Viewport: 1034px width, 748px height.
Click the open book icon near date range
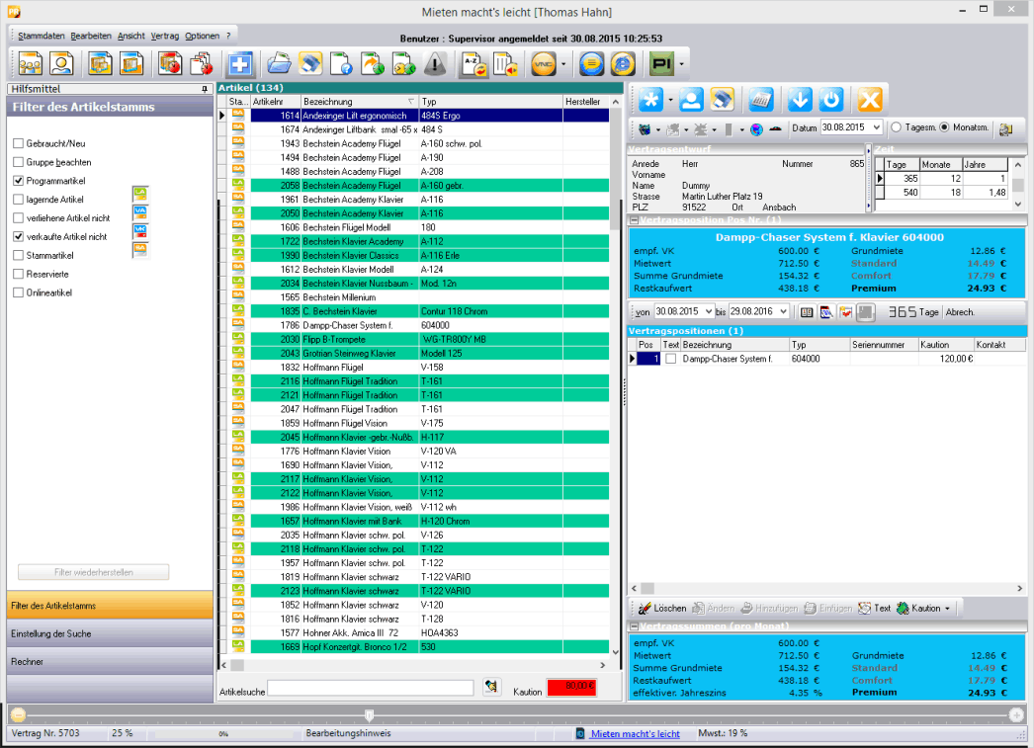[807, 312]
